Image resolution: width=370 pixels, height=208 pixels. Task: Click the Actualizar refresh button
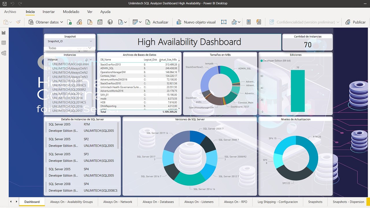click(x=157, y=22)
